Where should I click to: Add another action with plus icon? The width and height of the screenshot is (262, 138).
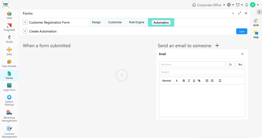pos(217,45)
